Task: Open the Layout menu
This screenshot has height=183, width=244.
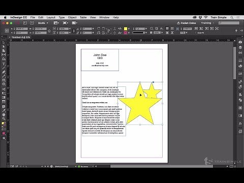Action: pyautogui.click(x=51, y=17)
